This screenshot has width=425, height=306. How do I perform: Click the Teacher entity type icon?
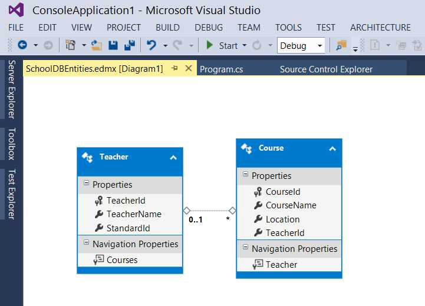tap(88, 157)
